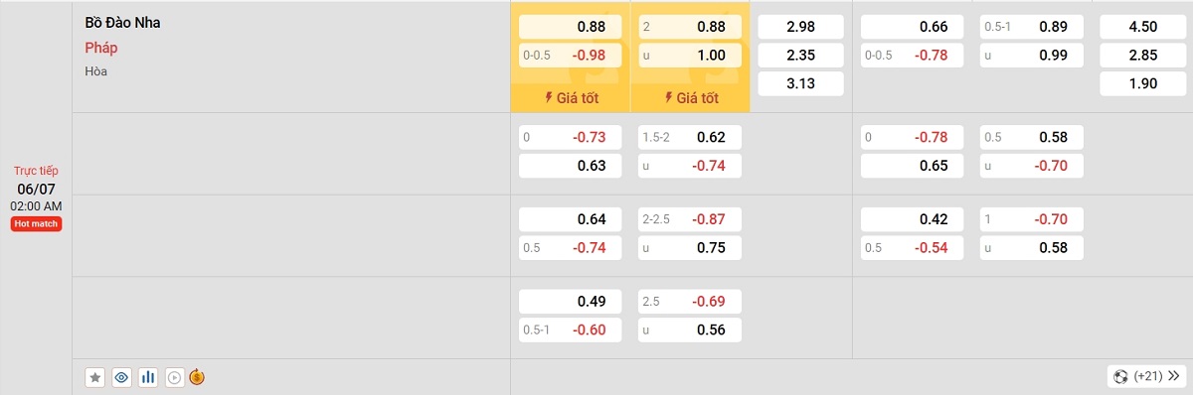The width and height of the screenshot is (1193, 395).
Task: Select over 2.5 odds -0.69
Action: (690, 301)
